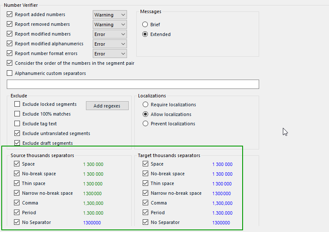329x232 pixels.
Task: Select Prevent localizations option
Action: (x=146, y=124)
